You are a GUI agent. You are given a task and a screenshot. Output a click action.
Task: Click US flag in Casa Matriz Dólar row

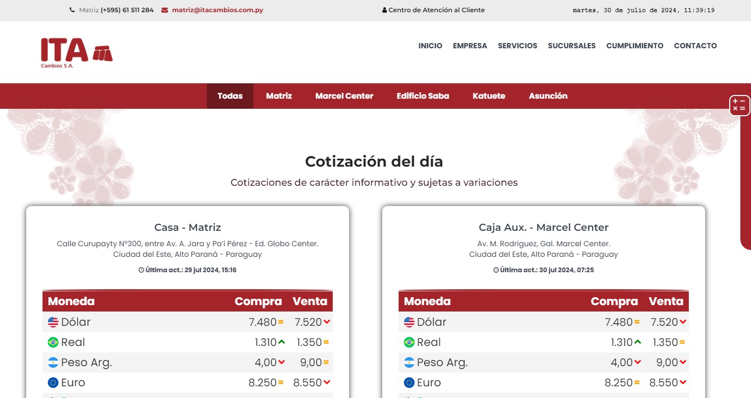[53, 322]
